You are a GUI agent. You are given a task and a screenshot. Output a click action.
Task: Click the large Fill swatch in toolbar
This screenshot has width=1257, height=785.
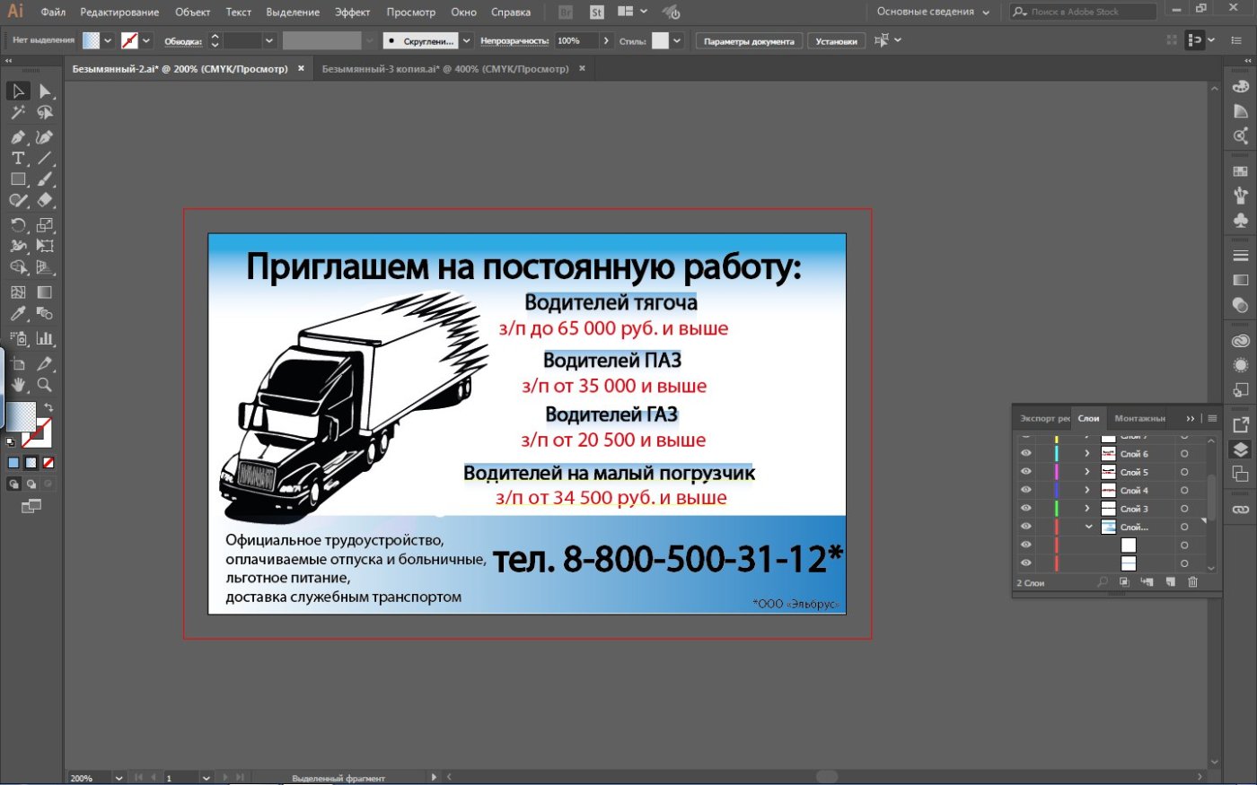point(22,416)
